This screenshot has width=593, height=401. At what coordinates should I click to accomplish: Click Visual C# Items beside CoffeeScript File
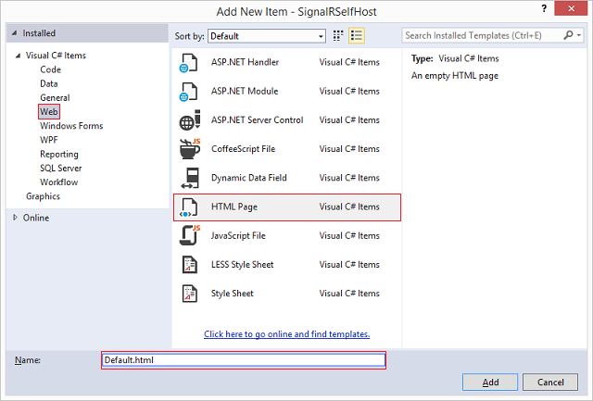point(349,149)
